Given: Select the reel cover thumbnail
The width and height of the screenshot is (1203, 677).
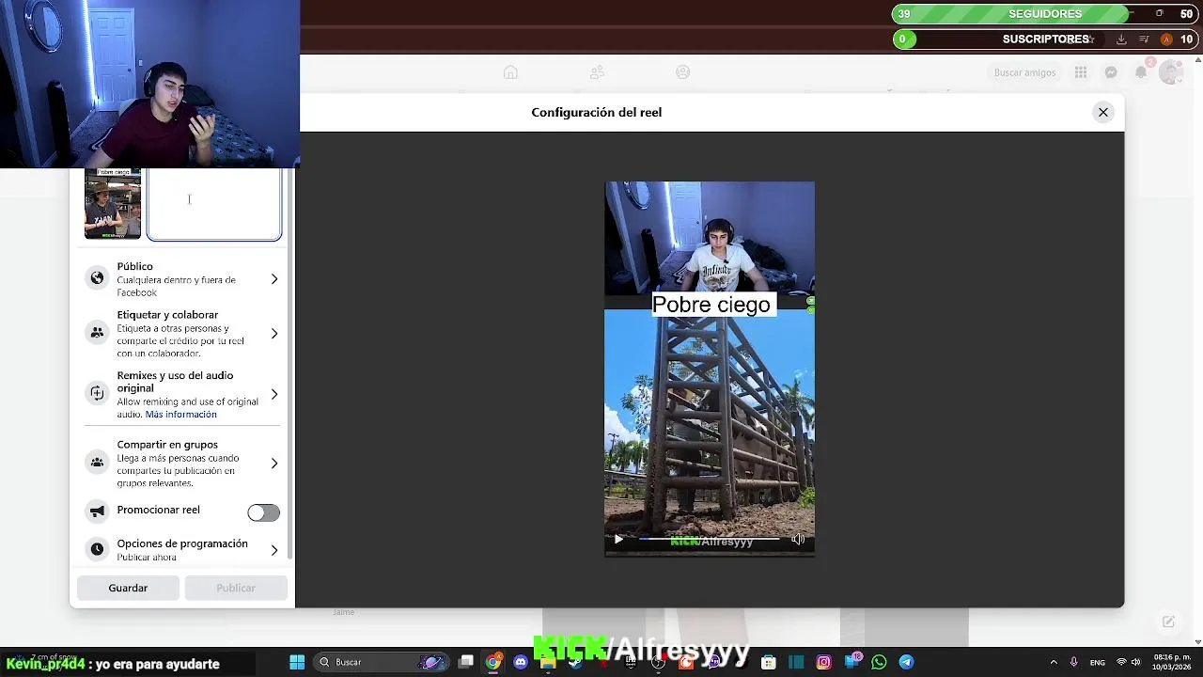Looking at the screenshot, I should click(x=113, y=204).
